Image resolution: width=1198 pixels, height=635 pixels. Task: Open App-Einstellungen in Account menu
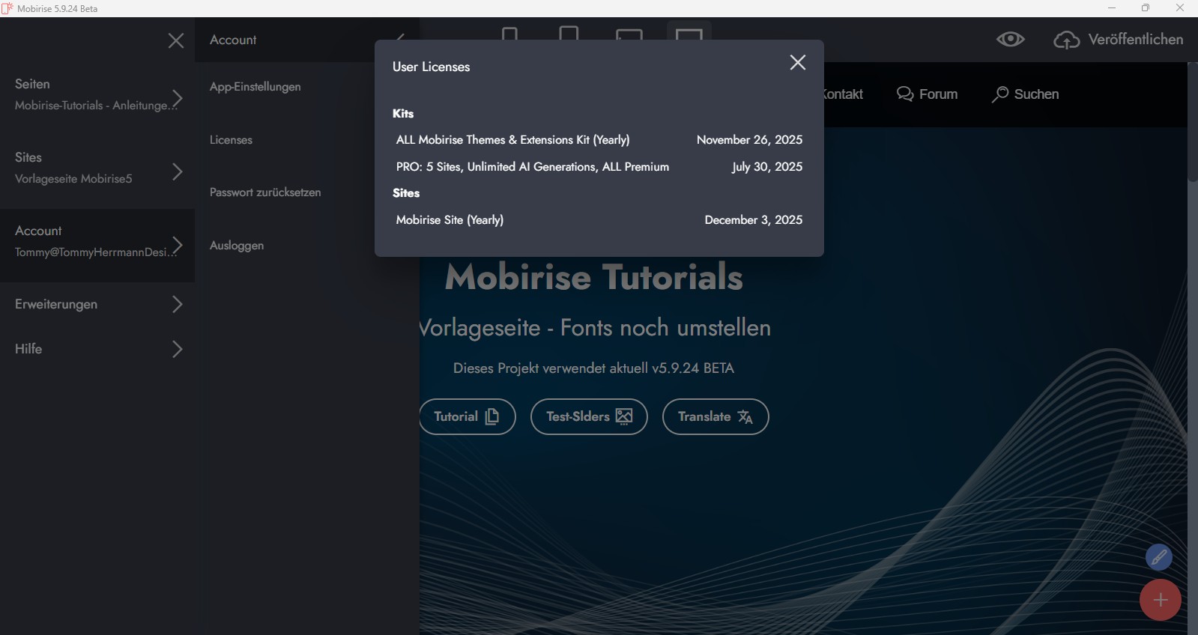(x=255, y=87)
